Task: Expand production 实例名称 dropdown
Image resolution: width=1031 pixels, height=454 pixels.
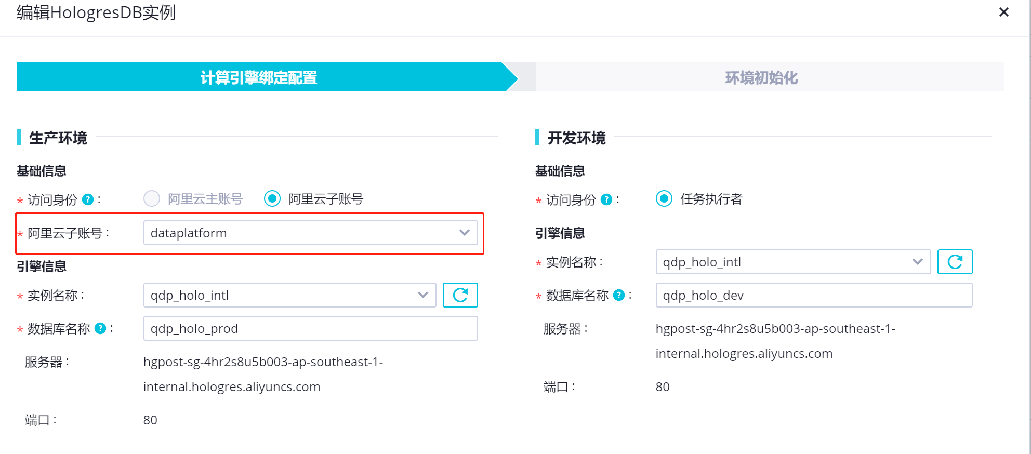Action: 289,295
